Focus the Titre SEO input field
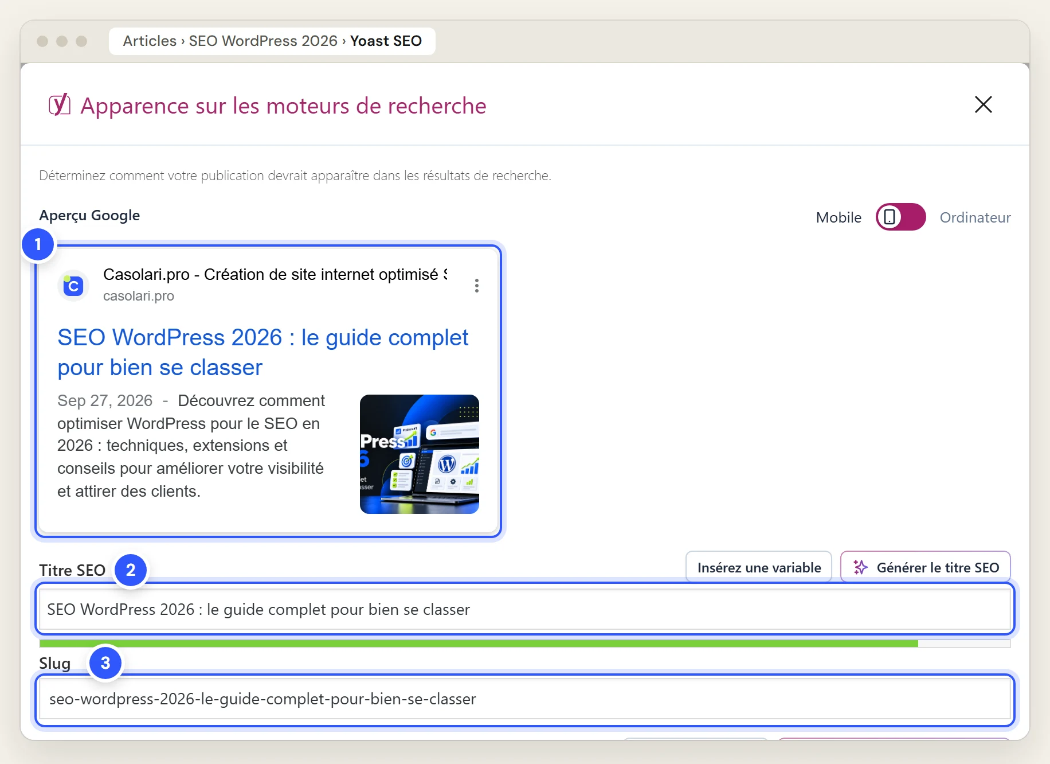Viewport: 1050px width, 764px height. [524, 609]
